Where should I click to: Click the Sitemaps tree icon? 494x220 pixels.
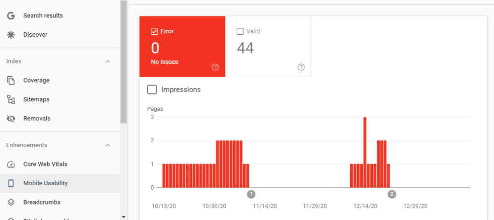pos(11,99)
